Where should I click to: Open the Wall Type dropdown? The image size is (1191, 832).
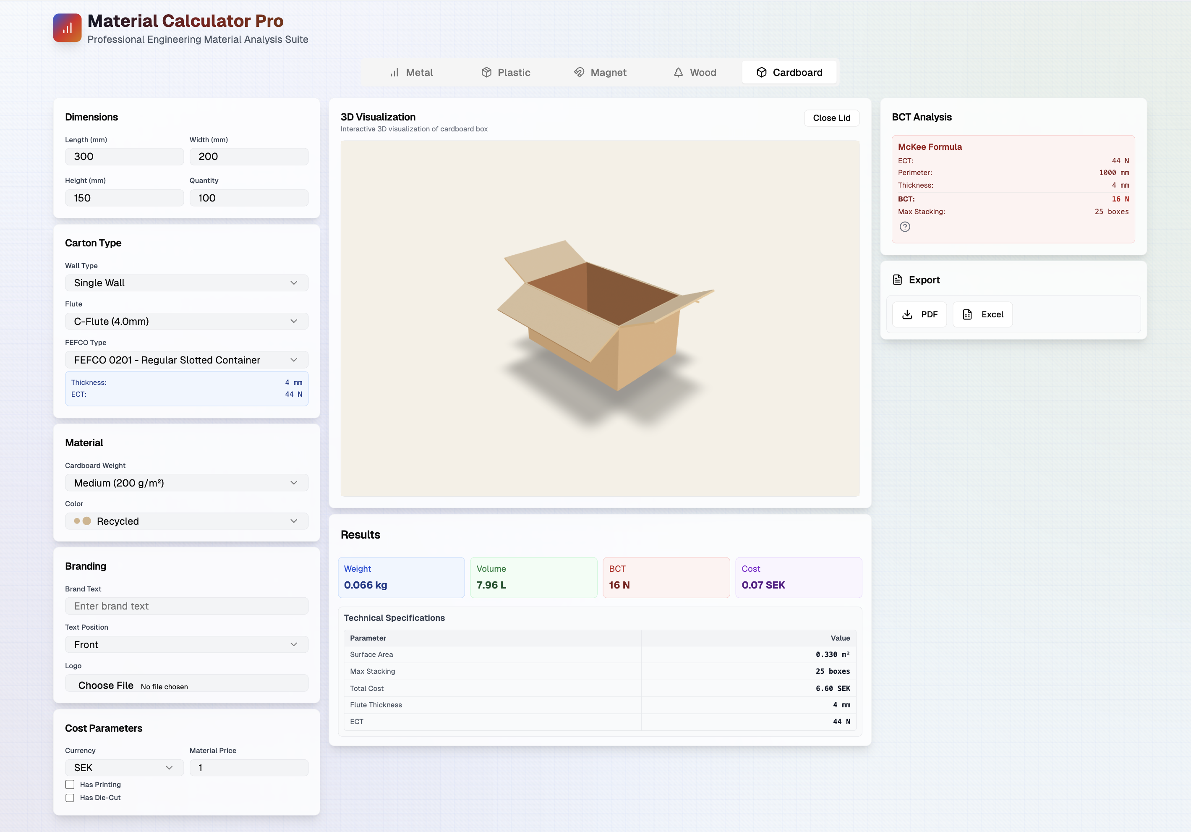tap(186, 283)
